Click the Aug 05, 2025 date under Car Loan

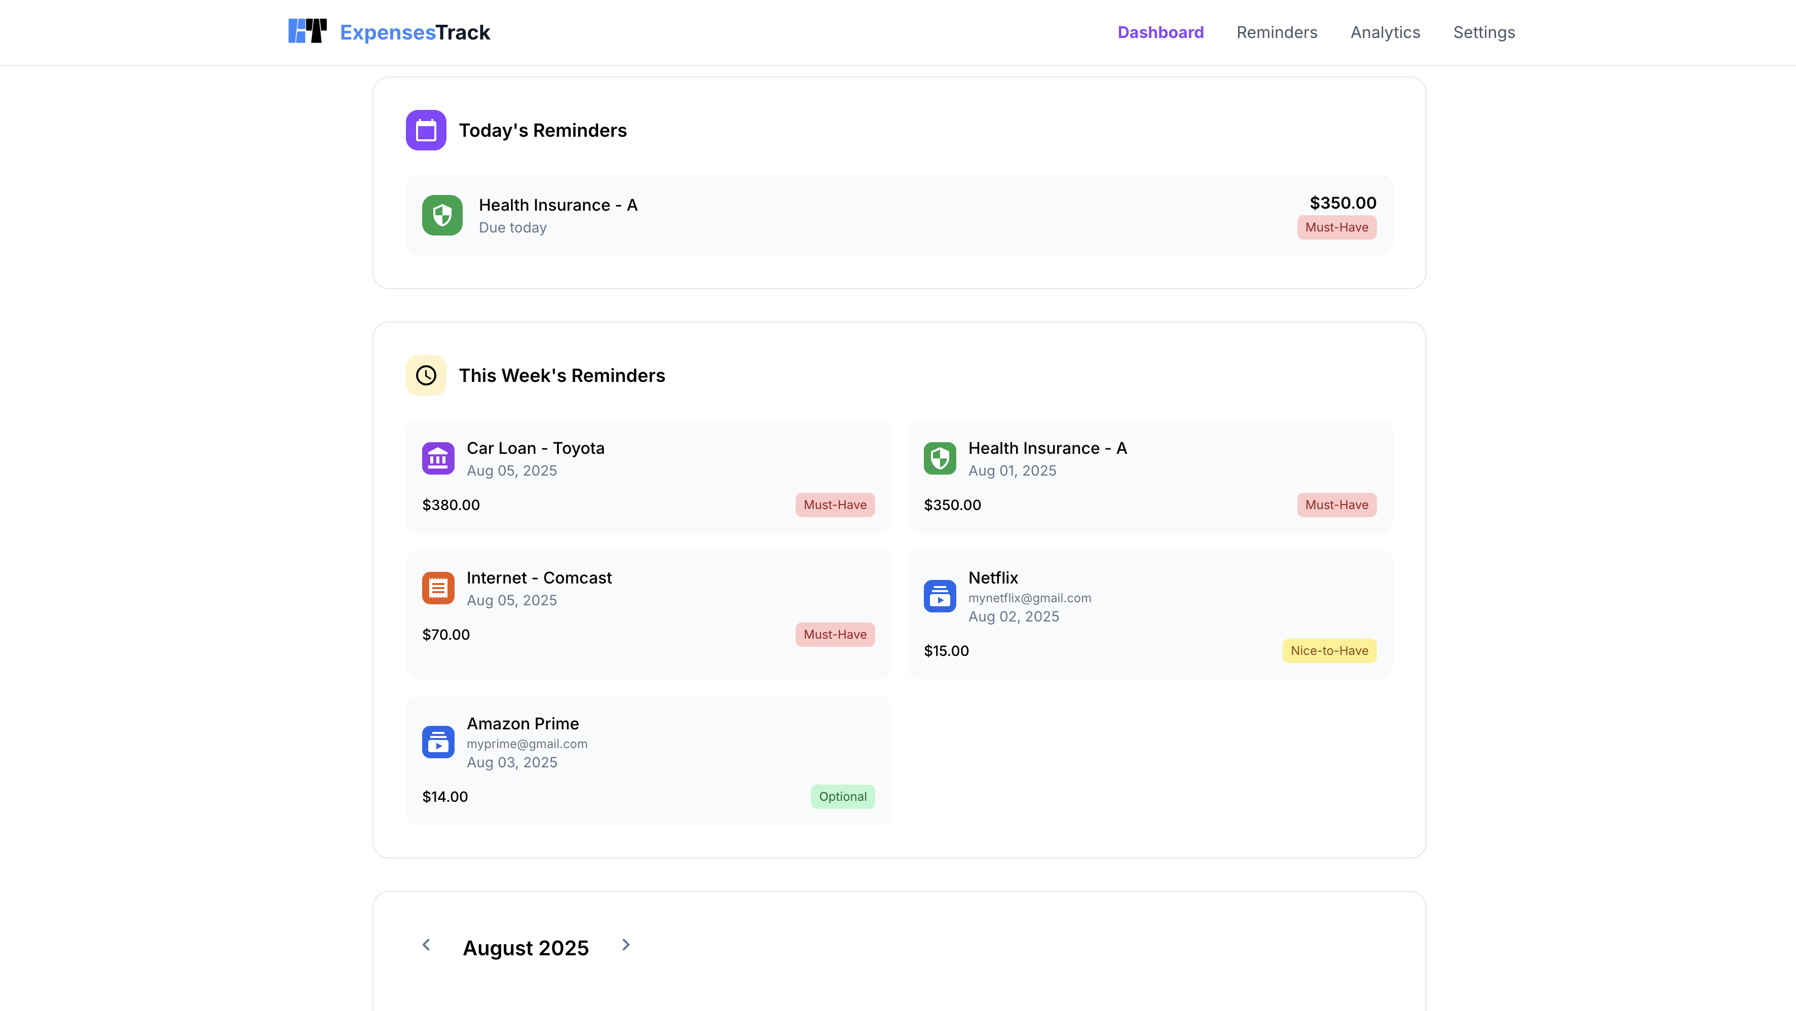(x=512, y=471)
